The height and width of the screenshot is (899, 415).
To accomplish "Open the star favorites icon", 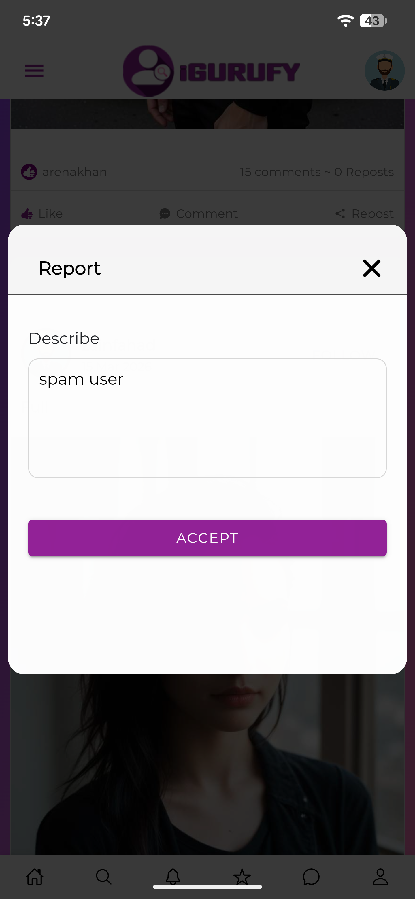I will (242, 877).
